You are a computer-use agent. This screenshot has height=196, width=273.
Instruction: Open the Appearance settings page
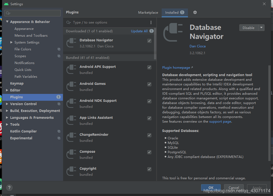[x=24, y=29]
